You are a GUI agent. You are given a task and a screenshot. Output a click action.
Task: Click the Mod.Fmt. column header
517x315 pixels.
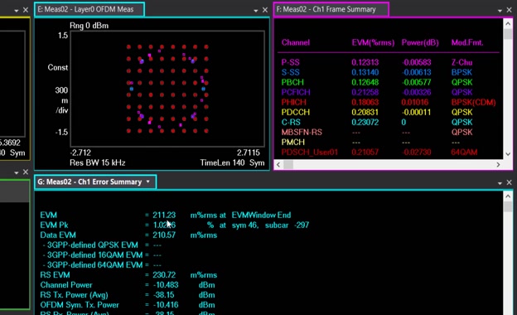pyautogui.click(x=467, y=42)
